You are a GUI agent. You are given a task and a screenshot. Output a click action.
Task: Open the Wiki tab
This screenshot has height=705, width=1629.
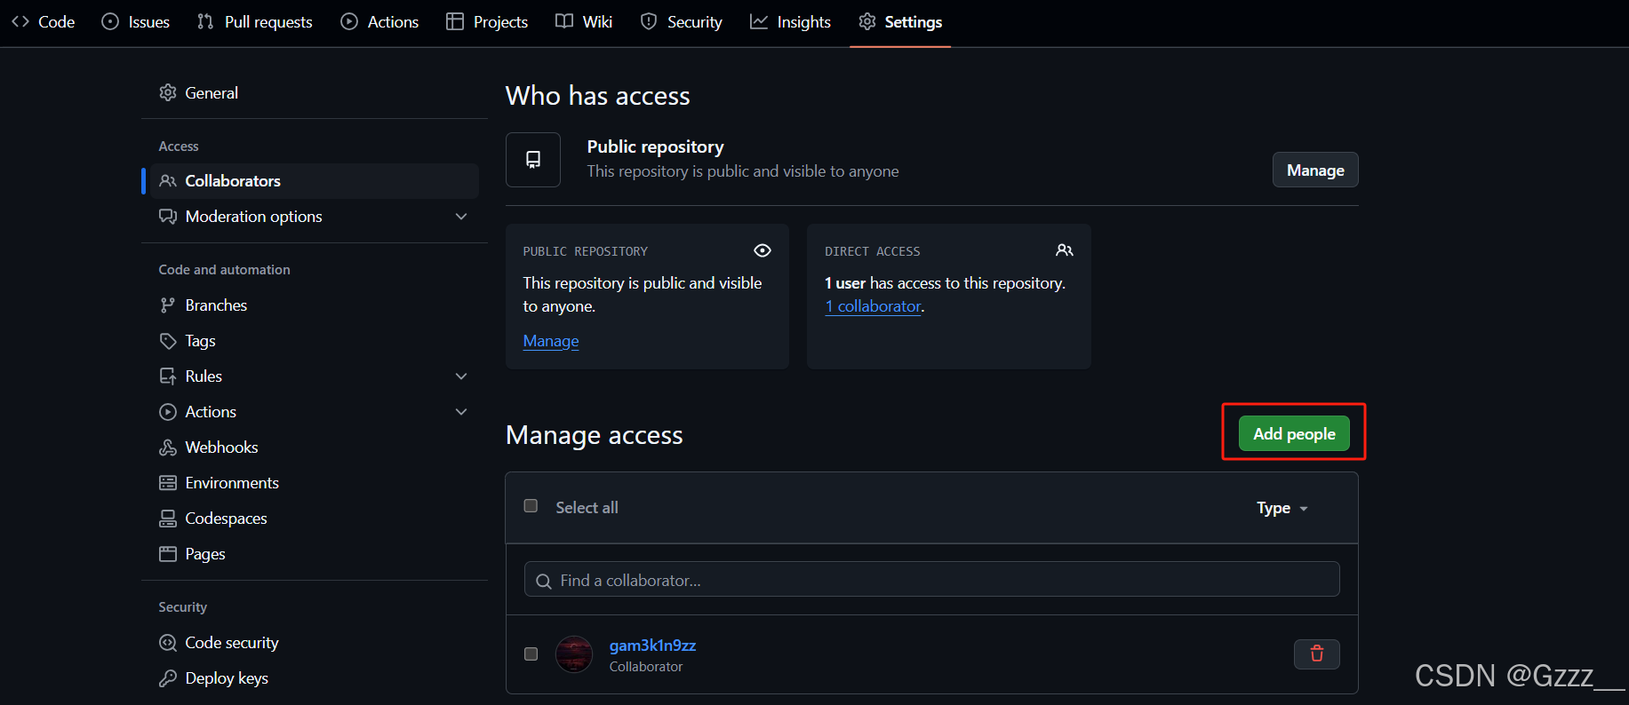(584, 21)
